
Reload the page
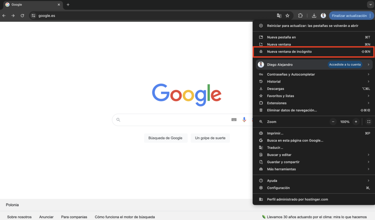[23, 15]
